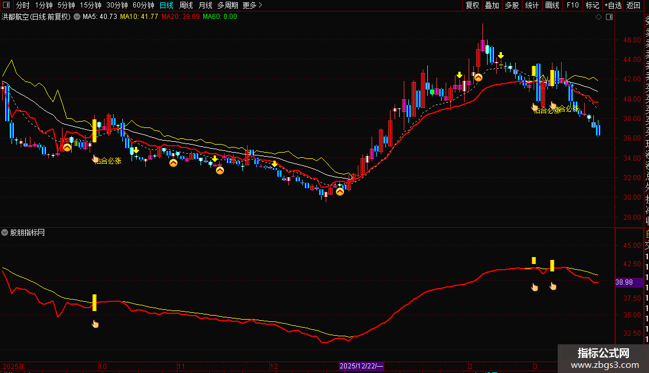Open the 画线 drawing tools

click(x=552, y=5)
